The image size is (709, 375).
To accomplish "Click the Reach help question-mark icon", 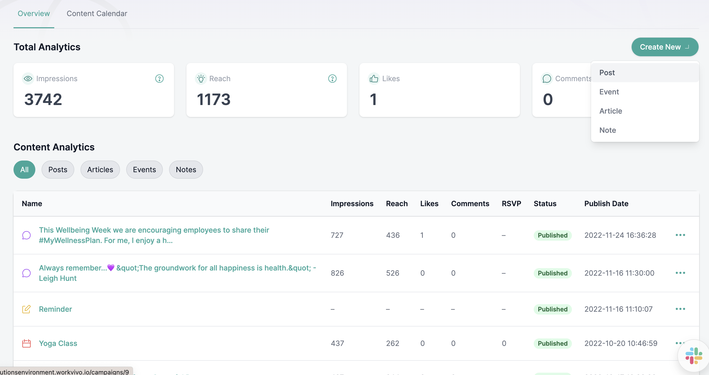I will pos(332,79).
